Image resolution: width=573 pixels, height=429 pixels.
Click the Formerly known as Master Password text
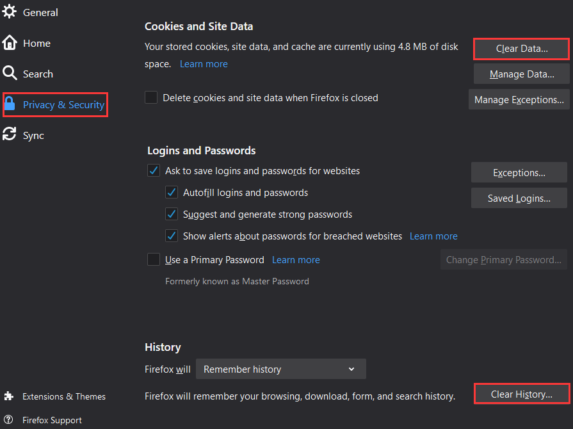(x=237, y=281)
